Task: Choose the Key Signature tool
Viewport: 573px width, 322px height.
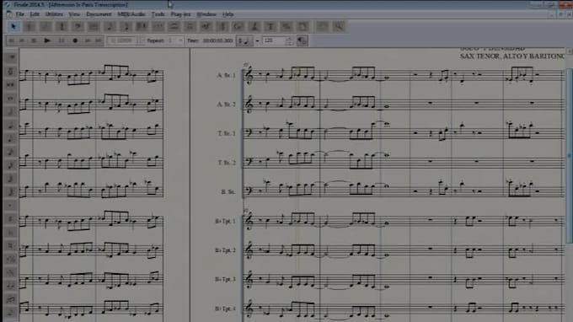Action: coord(46,27)
